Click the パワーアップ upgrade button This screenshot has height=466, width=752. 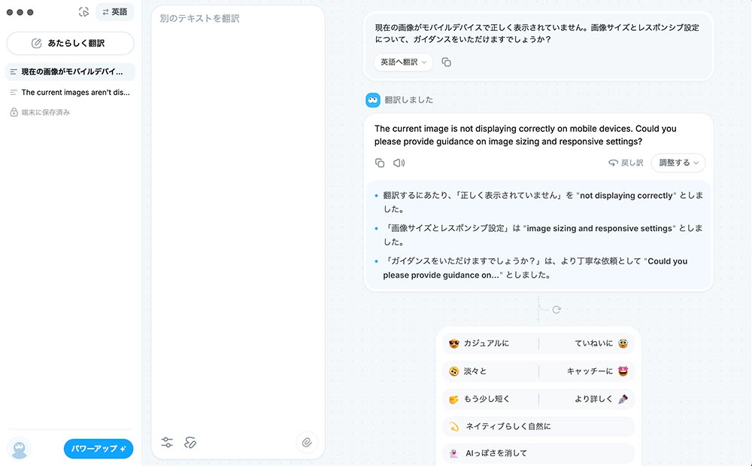99,449
